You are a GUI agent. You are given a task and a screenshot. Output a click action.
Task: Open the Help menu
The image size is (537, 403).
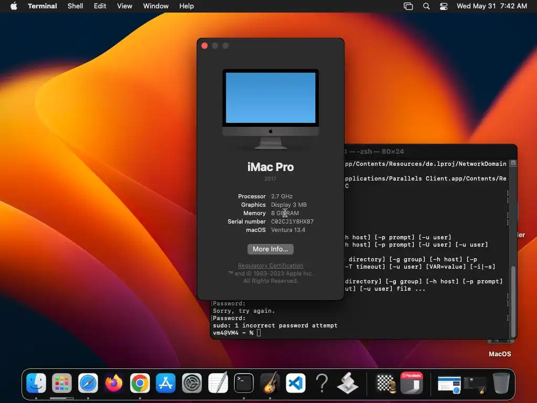(186, 6)
